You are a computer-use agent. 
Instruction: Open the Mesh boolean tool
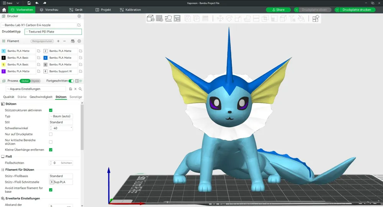click(x=265, y=18)
